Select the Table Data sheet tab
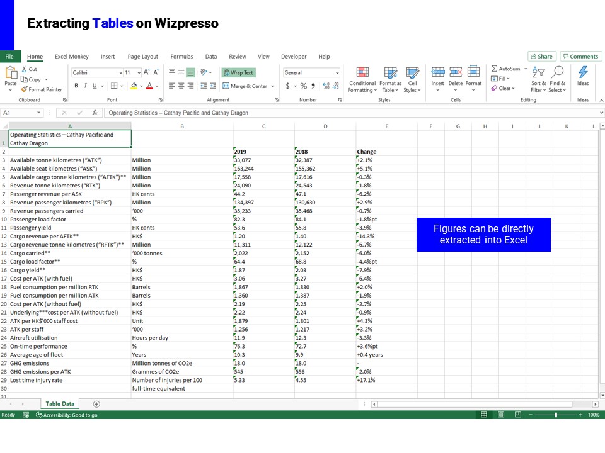 click(60, 404)
